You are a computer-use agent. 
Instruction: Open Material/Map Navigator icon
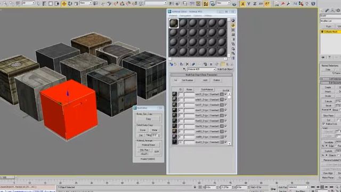click(x=233, y=58)
